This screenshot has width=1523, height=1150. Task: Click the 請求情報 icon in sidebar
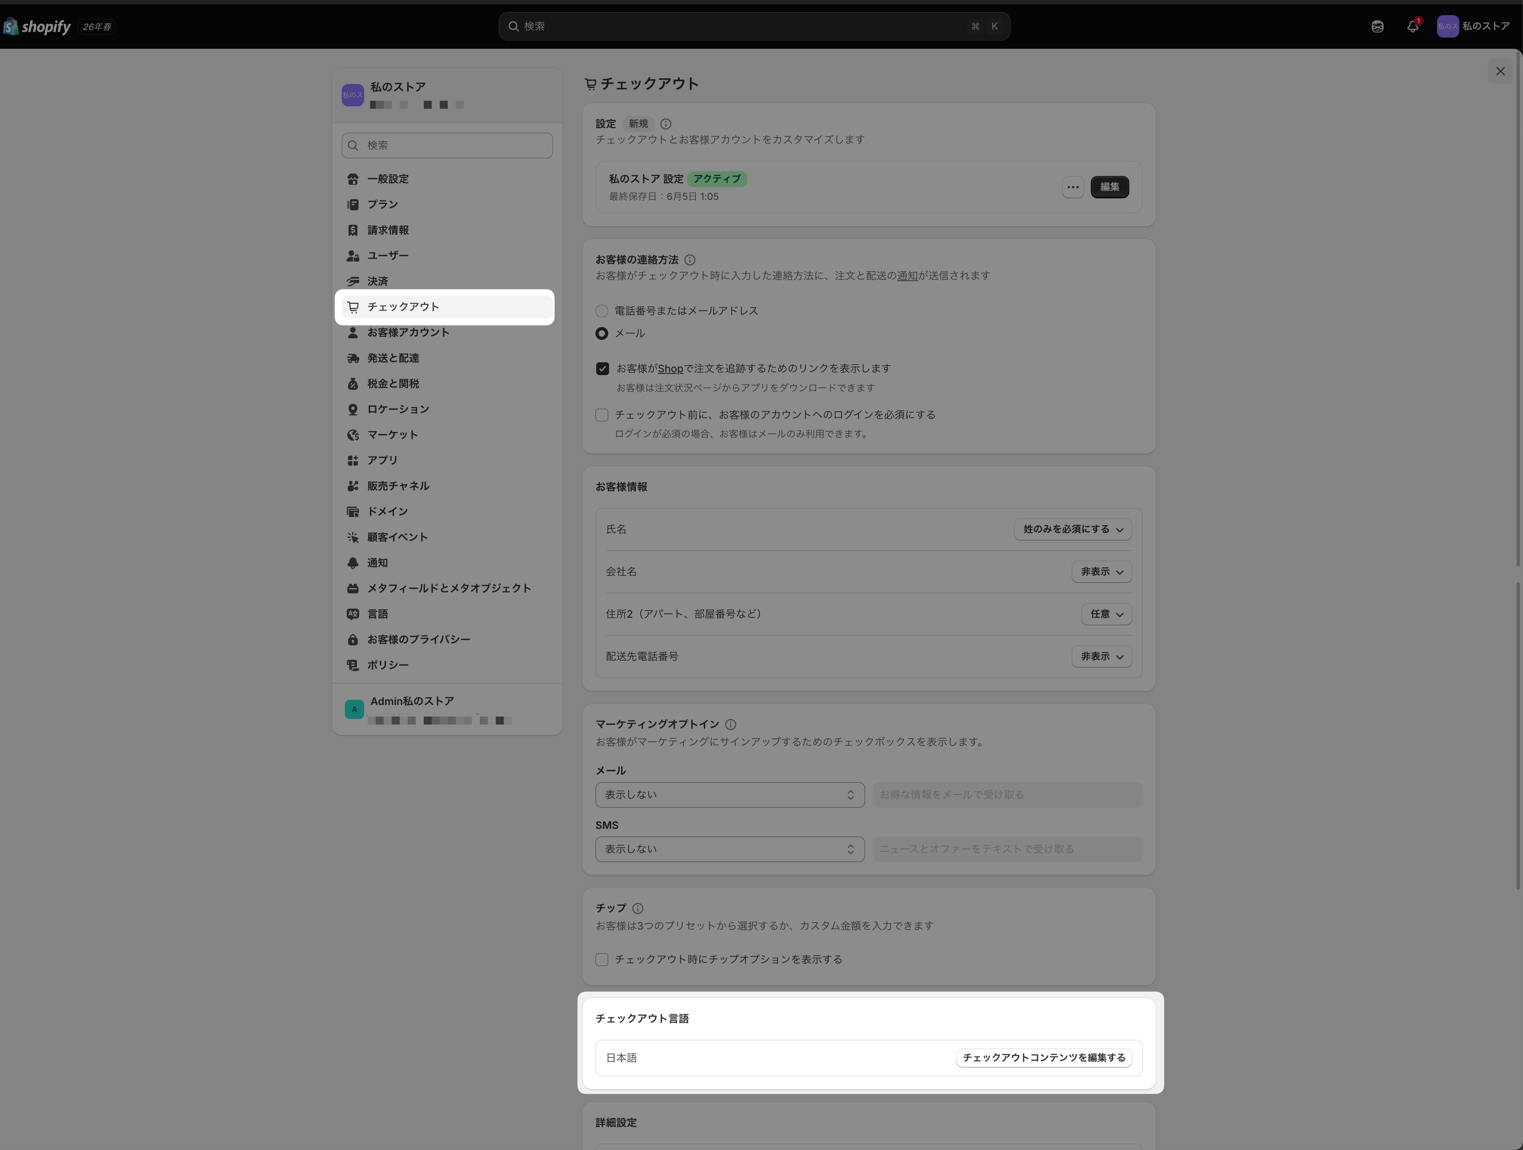coord(353,230)
